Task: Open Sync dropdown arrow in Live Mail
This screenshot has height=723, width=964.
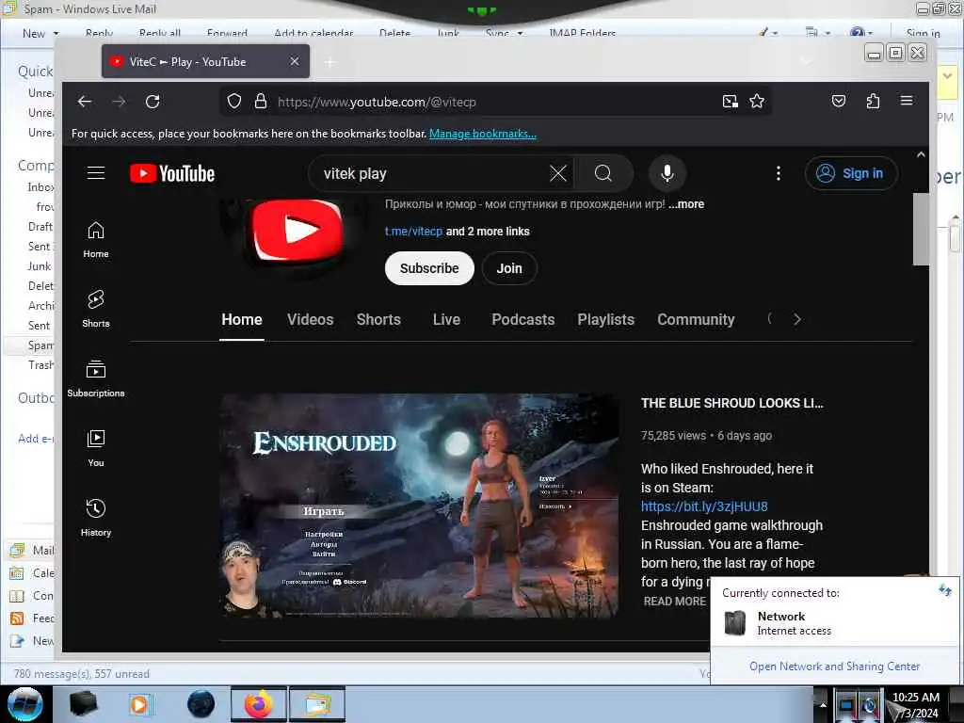Action: [x=520, y=33]
